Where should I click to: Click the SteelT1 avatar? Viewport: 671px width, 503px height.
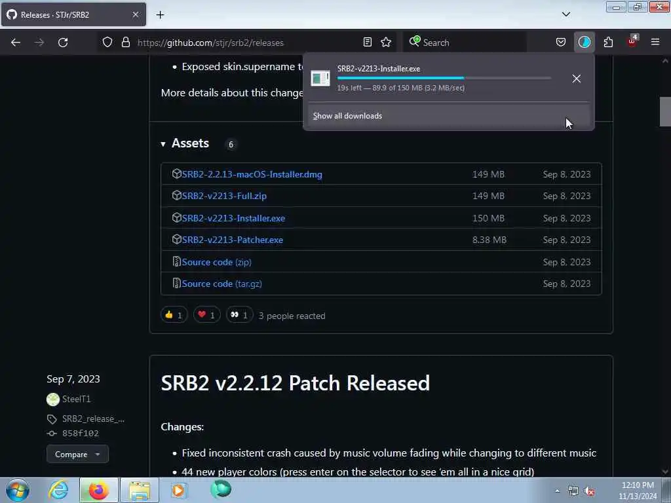click(53, 400)
